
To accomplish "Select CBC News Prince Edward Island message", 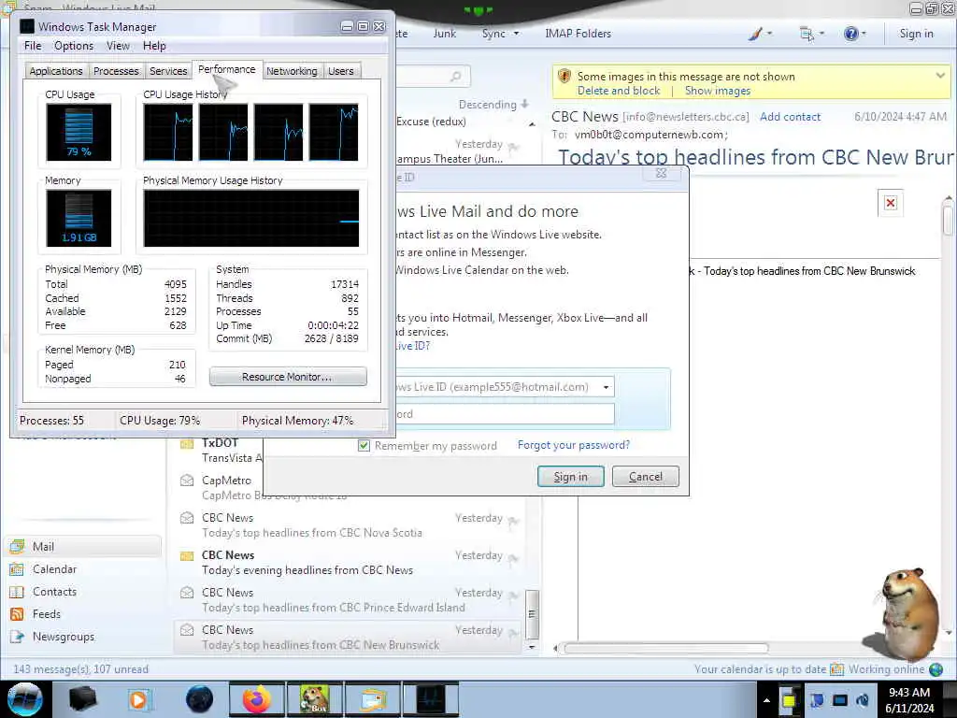I will point(348,599).
